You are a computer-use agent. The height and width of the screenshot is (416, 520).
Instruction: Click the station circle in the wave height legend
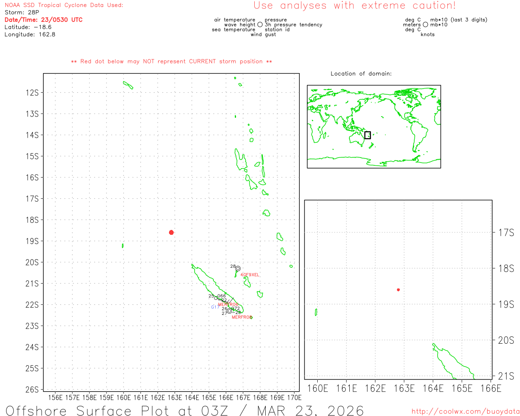[x=260, y=25]
